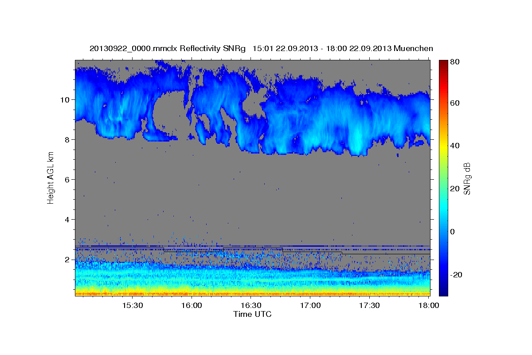The height and width of the screenshot is (355, 532).
Task: Click the height tick label 2
Action: tap(67, 260)
